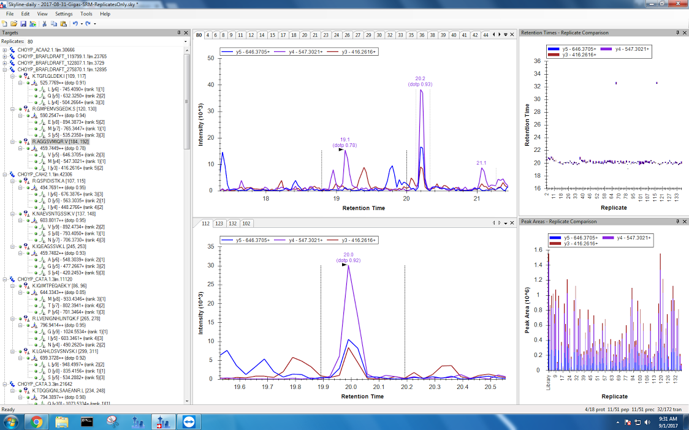Save the document with the toolbar icon

[x=23, y=23]
